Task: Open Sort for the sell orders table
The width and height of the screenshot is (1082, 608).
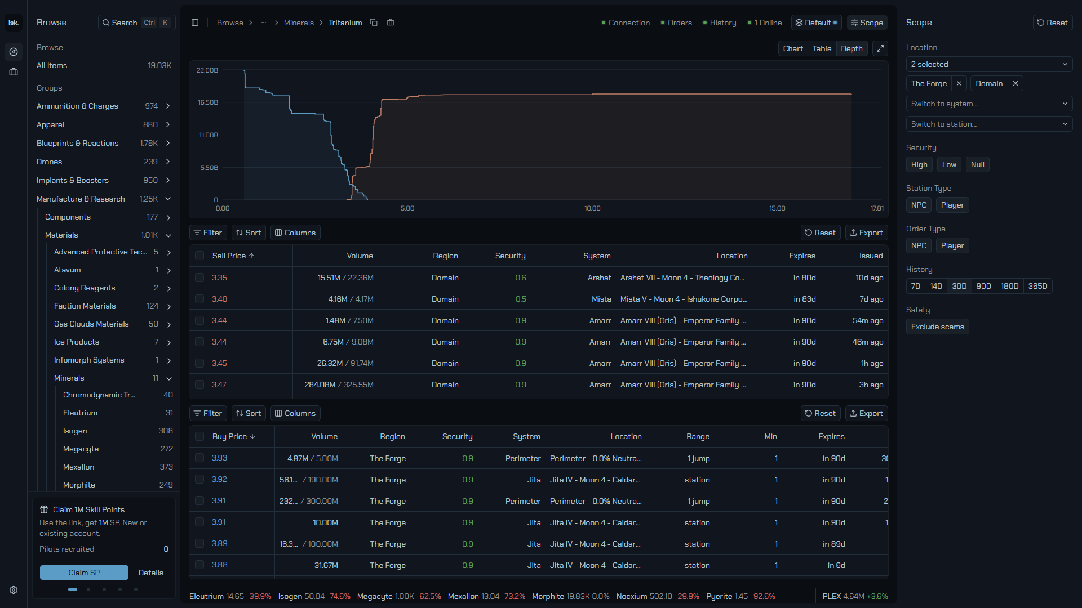Action: 249,233
